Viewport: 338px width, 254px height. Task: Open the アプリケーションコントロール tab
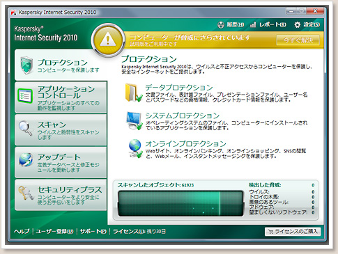(x=61, y=97)
